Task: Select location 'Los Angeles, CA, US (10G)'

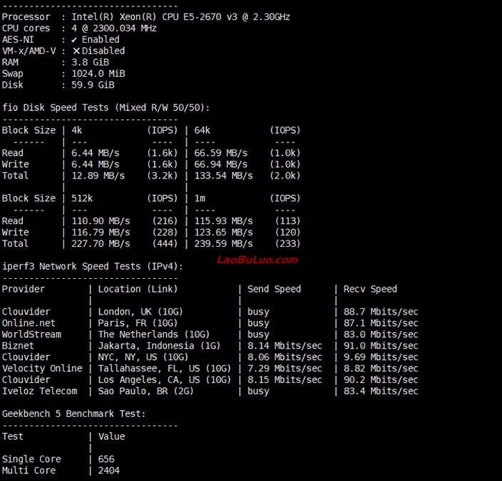Action: click(164, 380)
